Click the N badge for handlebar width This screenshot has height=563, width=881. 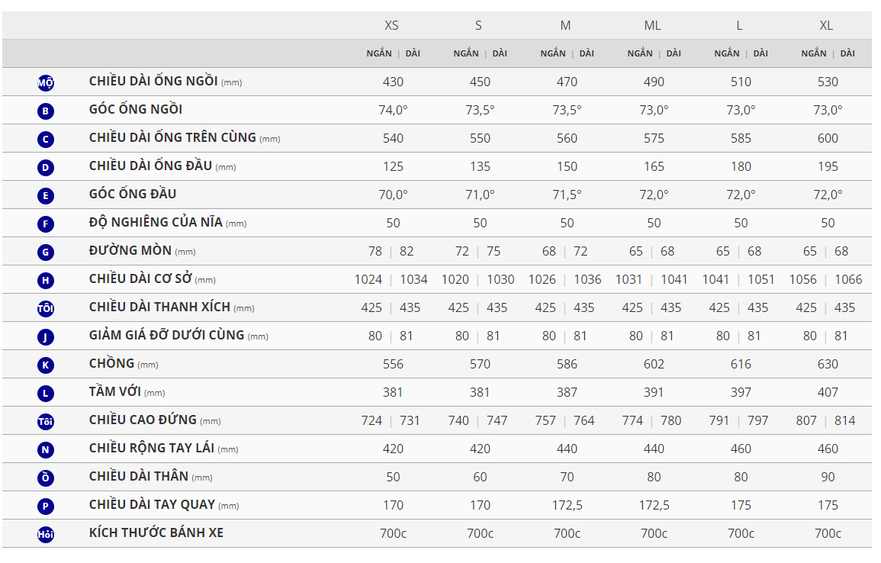(46, 450)
